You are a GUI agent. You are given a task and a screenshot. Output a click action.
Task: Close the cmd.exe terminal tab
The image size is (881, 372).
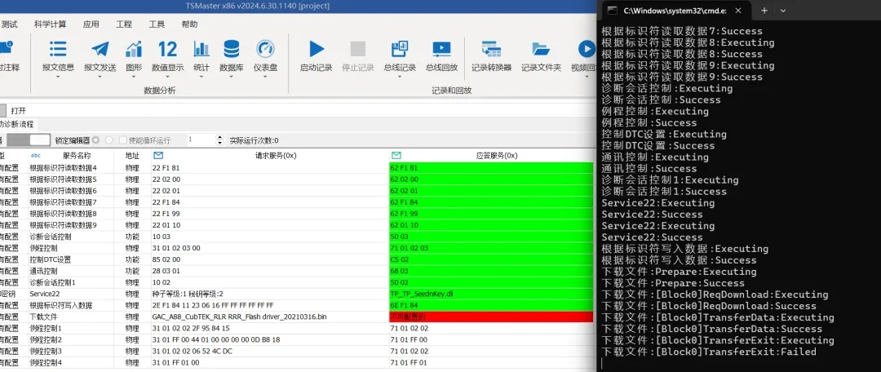point(738,11)
